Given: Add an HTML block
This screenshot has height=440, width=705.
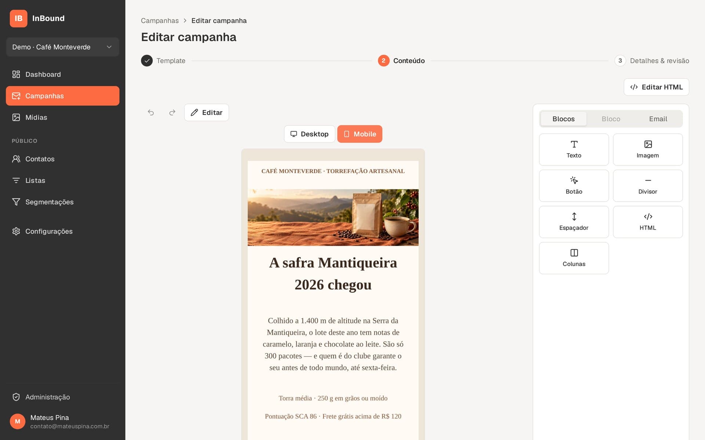Looking at the screenshot, I should (648, 222).
